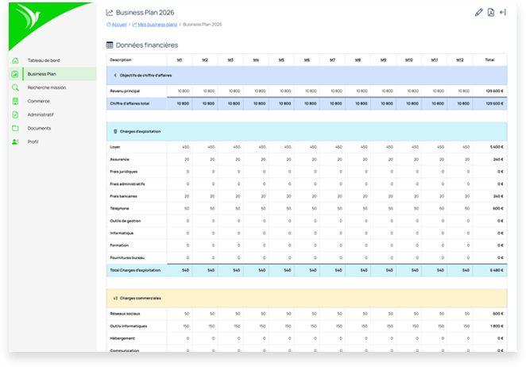
Task: Click the Business Plan chart icon
Action: 15,74
